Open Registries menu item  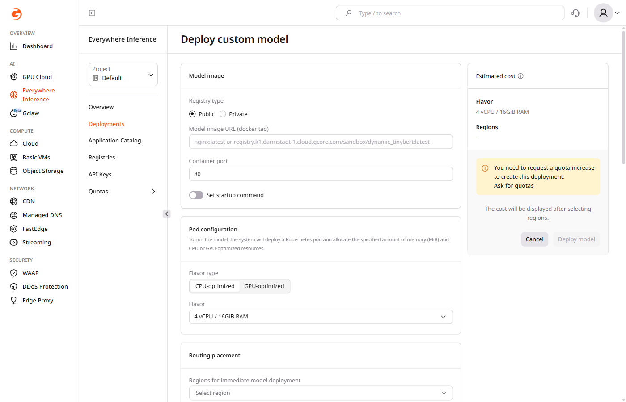tap(102, 158)
